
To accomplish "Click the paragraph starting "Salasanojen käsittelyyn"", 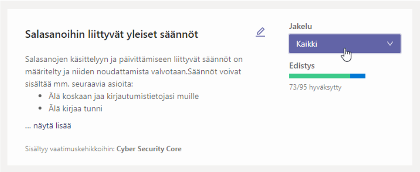I will pos(134,72).
